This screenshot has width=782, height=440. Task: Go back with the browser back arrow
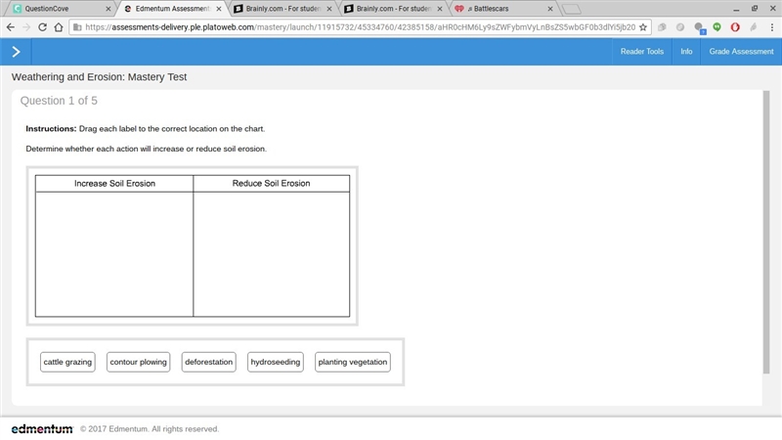(x=11, y=27)
